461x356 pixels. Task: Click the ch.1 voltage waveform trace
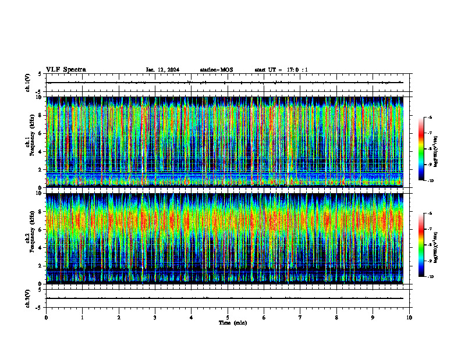coord(225,83)
